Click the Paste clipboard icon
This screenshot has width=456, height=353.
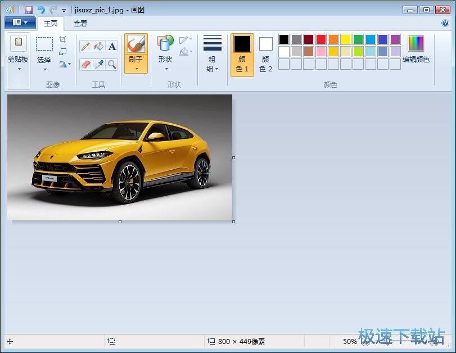pos(19,42)
